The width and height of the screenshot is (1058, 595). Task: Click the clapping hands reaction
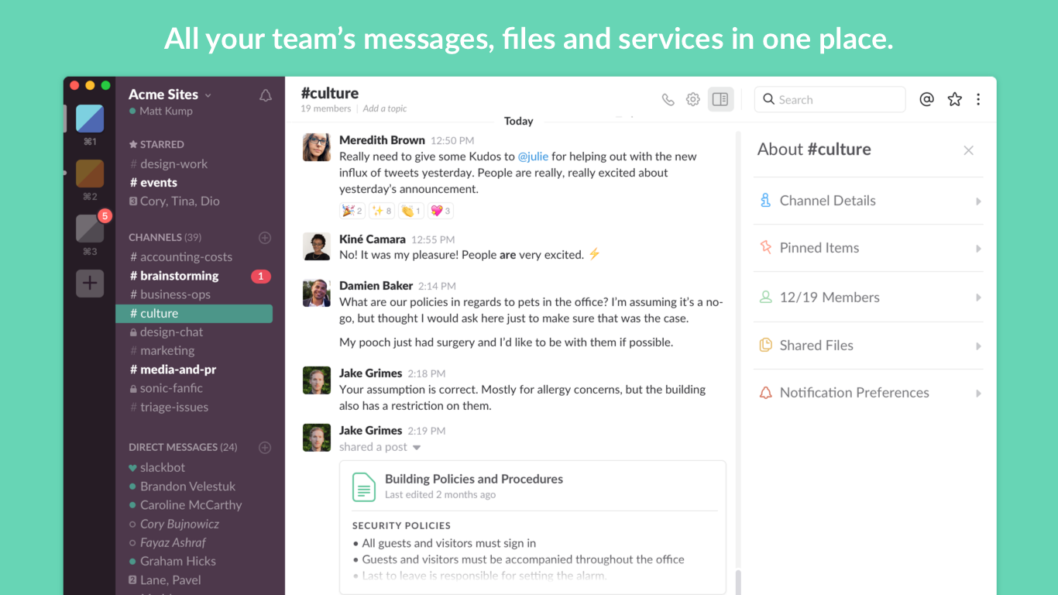[411, 211]
